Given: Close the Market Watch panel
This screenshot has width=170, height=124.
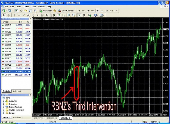Looking at the screenshot, I should coord(30,19).
